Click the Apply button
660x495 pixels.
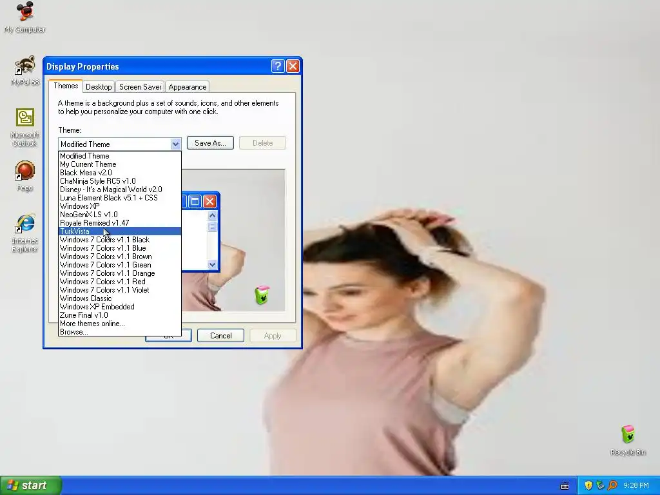point(273,335)
